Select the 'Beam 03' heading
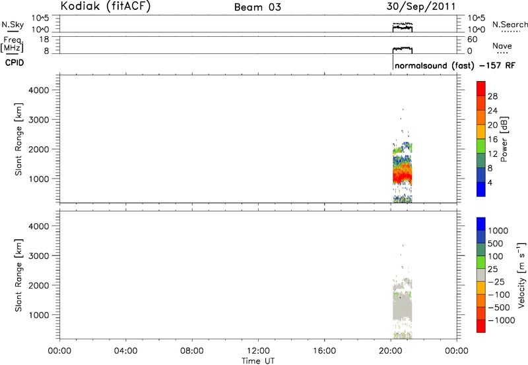Screen dimensions: 528x365 [x=257, y=7]
